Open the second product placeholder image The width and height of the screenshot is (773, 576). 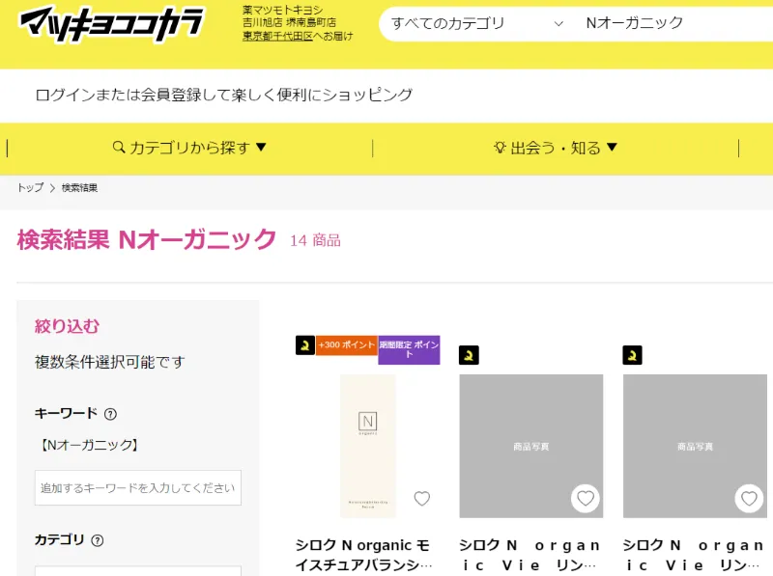click(x=530, y=446)
